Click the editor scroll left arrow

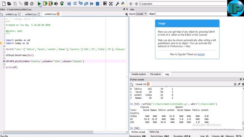coord(1,132)
